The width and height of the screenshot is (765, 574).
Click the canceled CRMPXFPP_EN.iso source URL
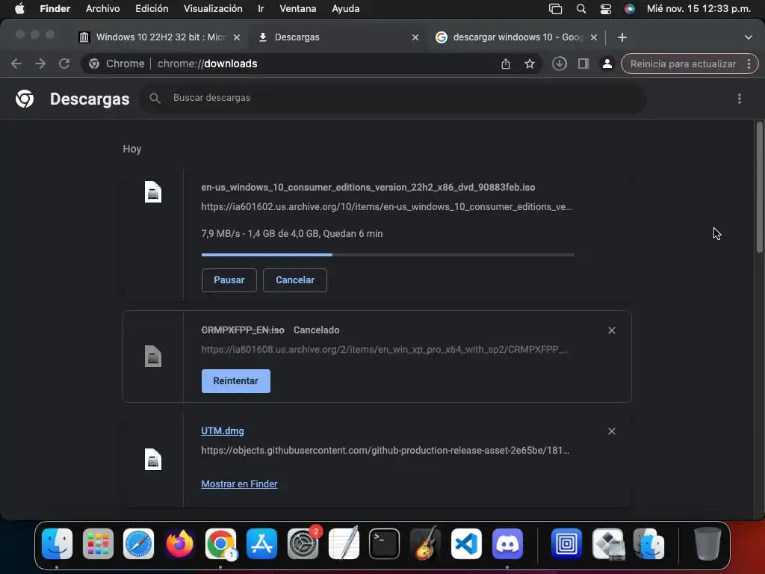[x=385, y=350]
